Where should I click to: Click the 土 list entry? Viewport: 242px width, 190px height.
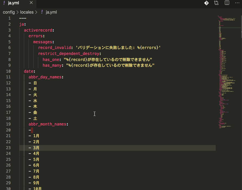35,118
